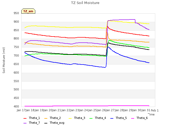Click the red Theta_1 legend swatch
The height and width of the screenshot is (128, 171).
[25, 118]
